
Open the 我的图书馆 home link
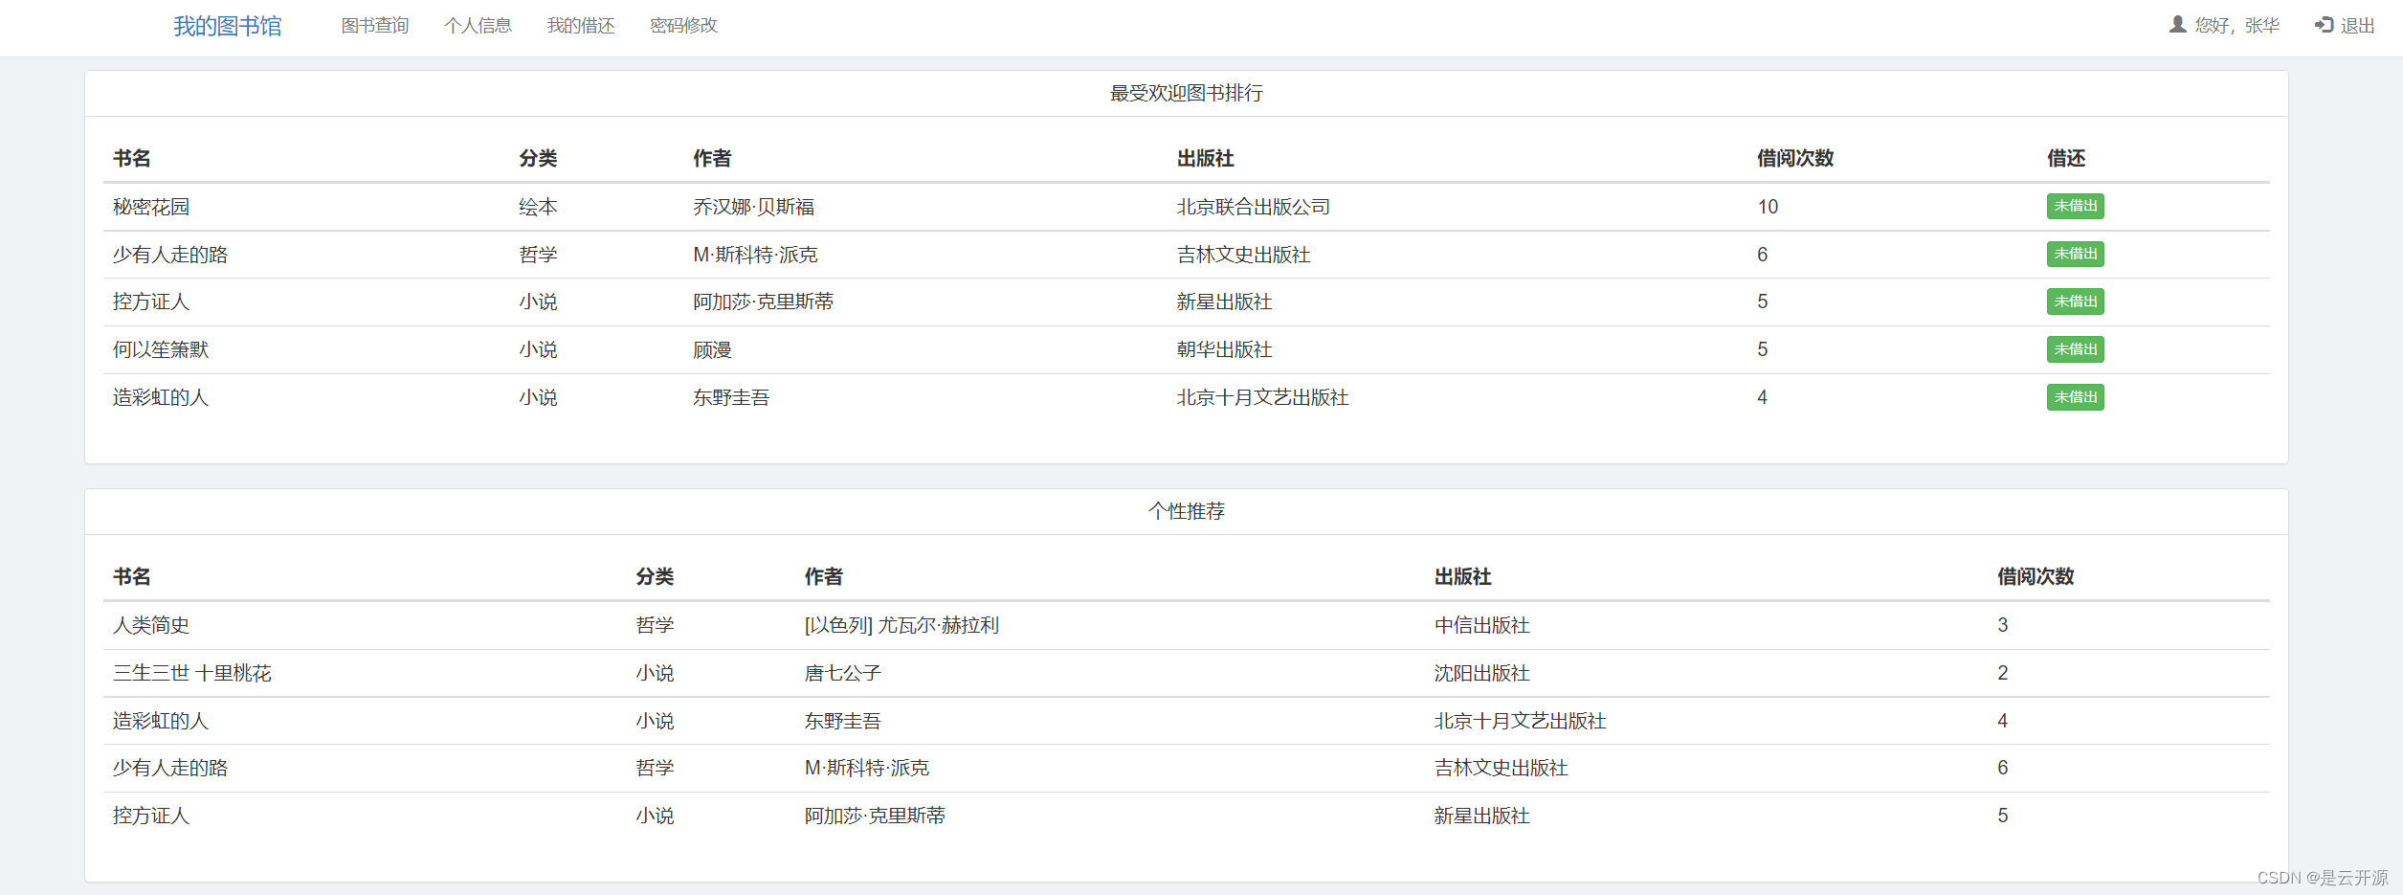pos(227,26)
